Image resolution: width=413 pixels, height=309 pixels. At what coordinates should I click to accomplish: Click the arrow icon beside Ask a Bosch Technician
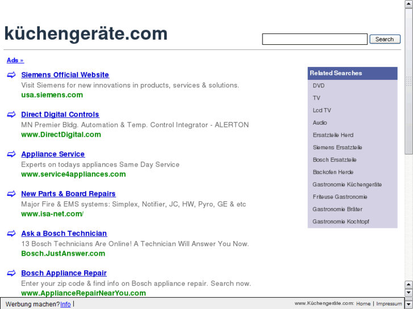[x=11, y=234]
